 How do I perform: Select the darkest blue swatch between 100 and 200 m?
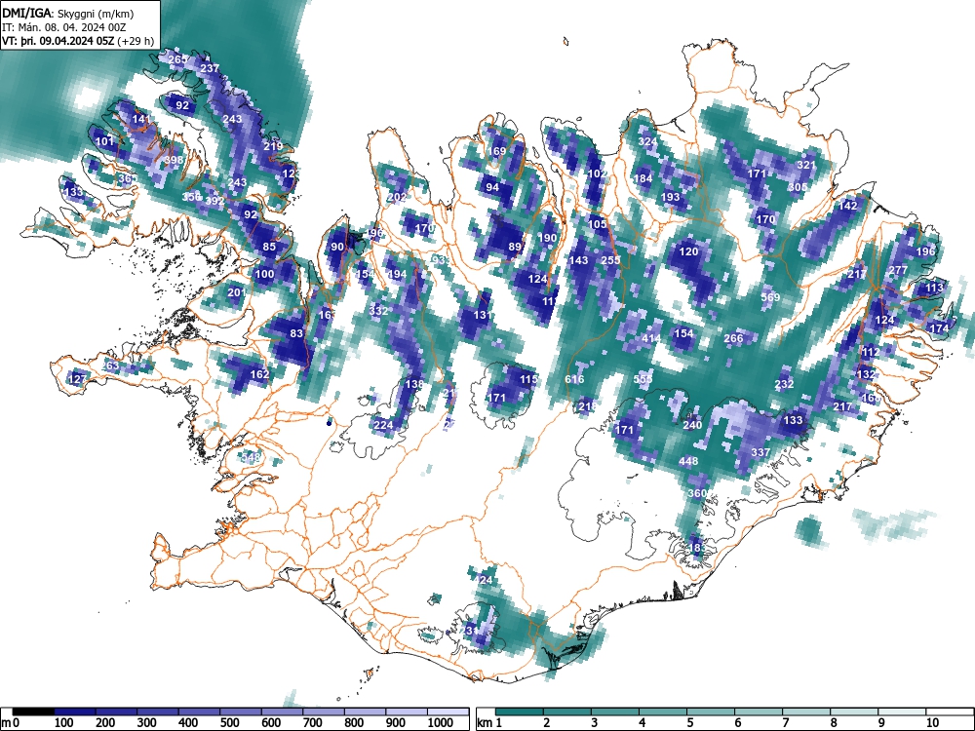[75, 712]
